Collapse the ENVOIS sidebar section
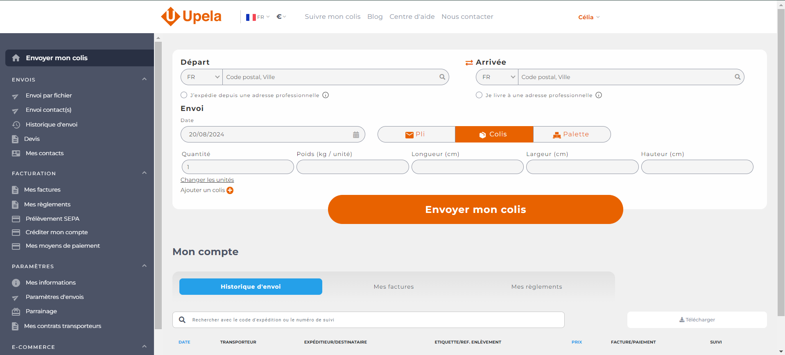Screen dimensions: 785x355 click(x=144, y=79)
